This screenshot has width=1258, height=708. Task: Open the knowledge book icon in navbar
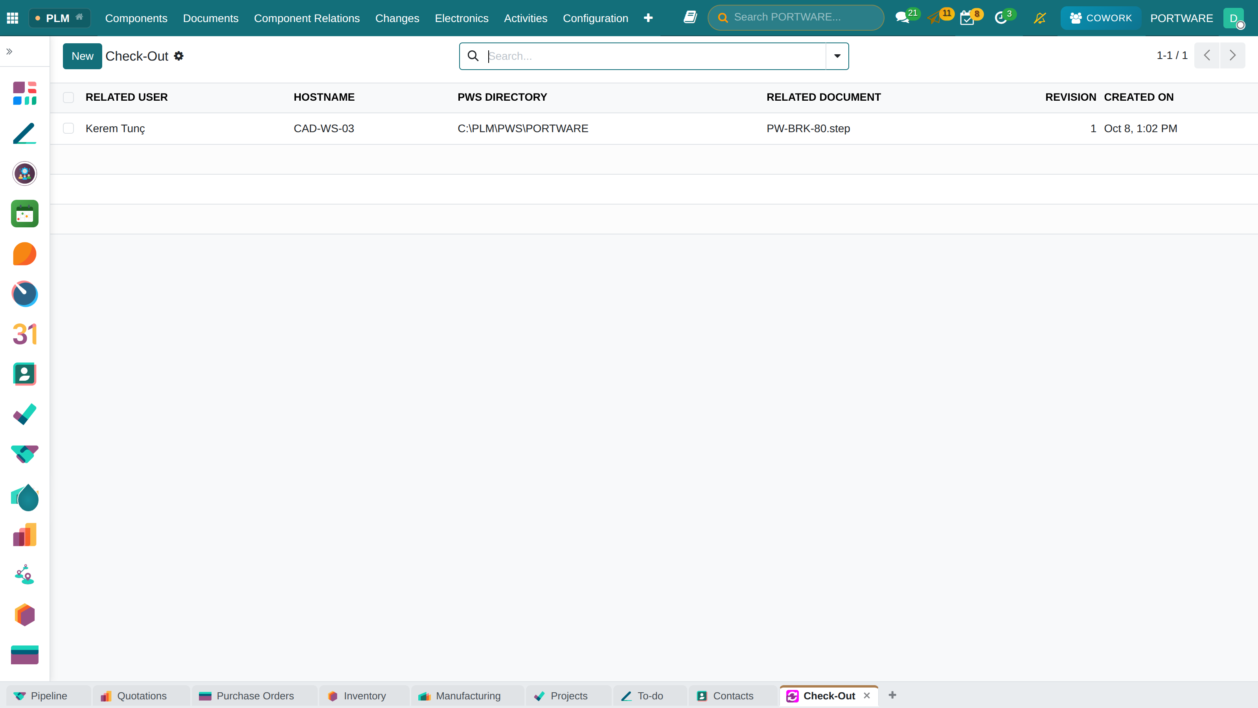point(690,18)
